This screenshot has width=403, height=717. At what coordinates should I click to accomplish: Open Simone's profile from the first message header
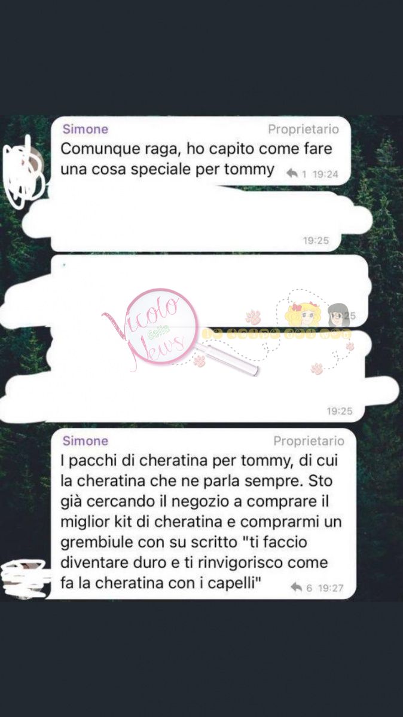(86, 129)
